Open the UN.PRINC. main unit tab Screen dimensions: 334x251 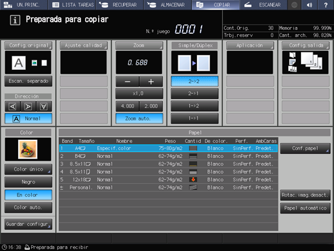tap(24, 5)
